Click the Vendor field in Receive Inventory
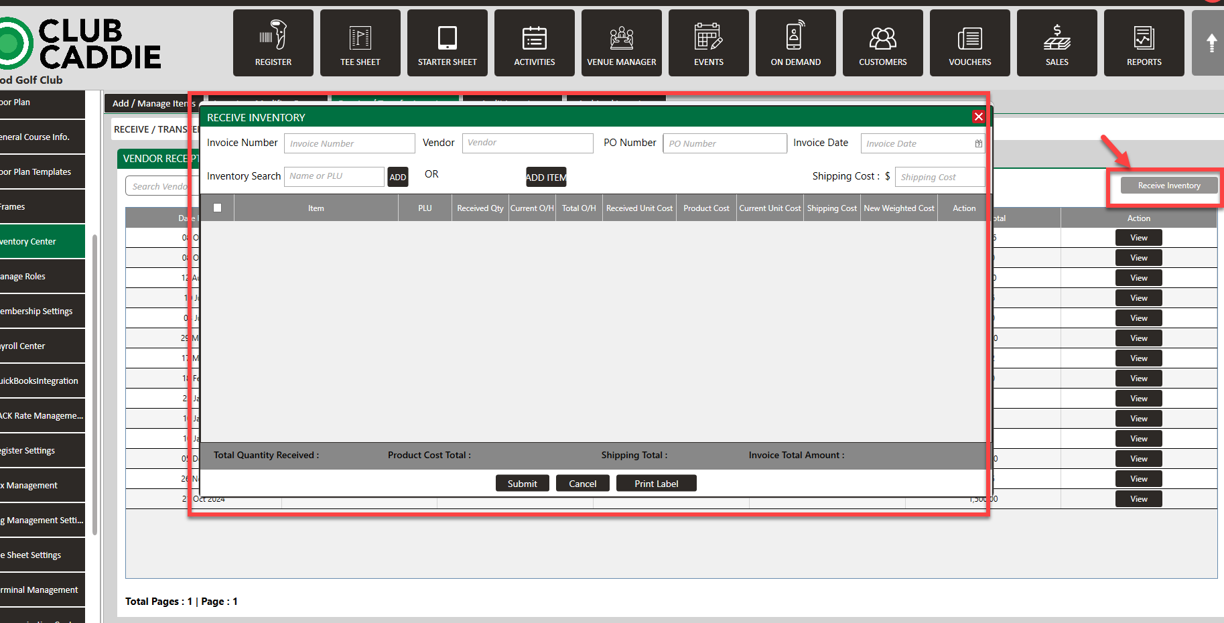Viewport: 1224px width, 623px height. (527, 143)
